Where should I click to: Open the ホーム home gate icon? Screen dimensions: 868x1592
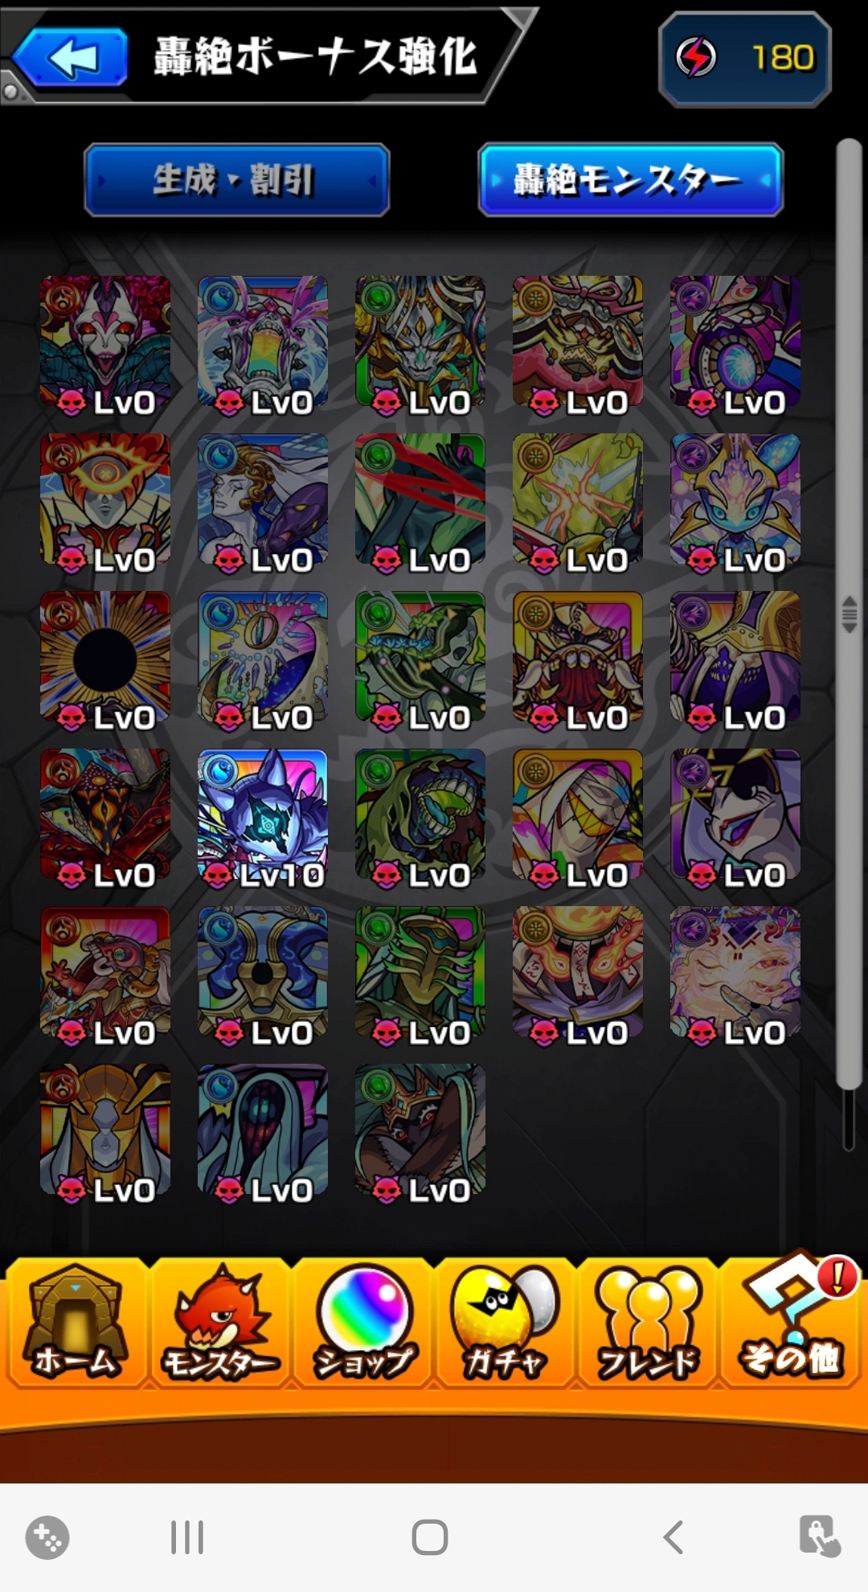pyautogui.click(x=76, y=1323)
